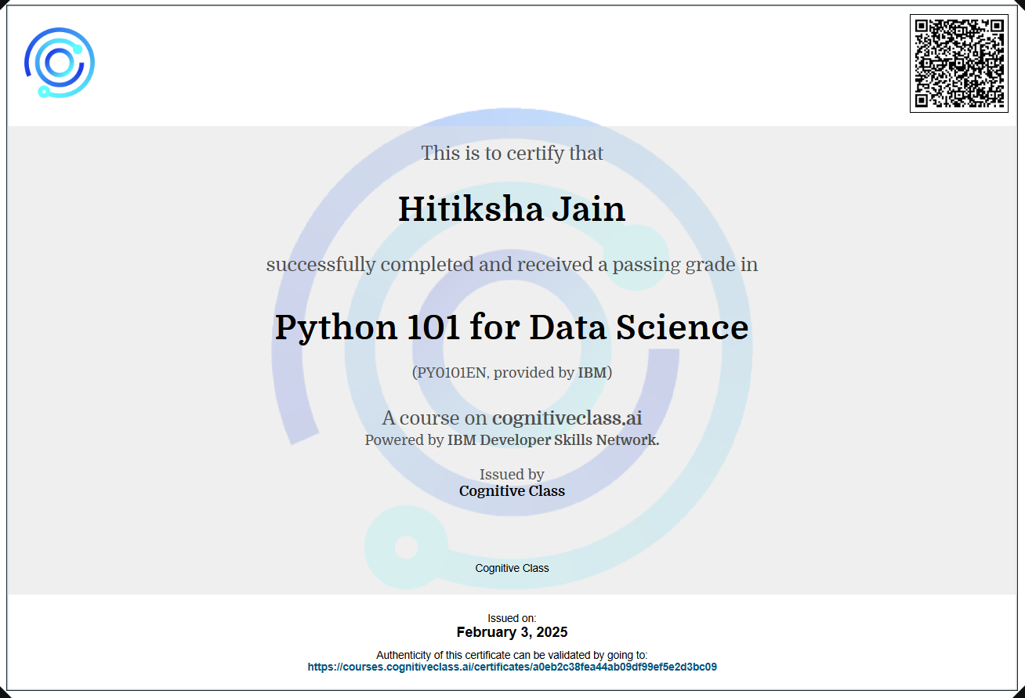Click the small circle in the watermark logo

[x=406, y=547]
